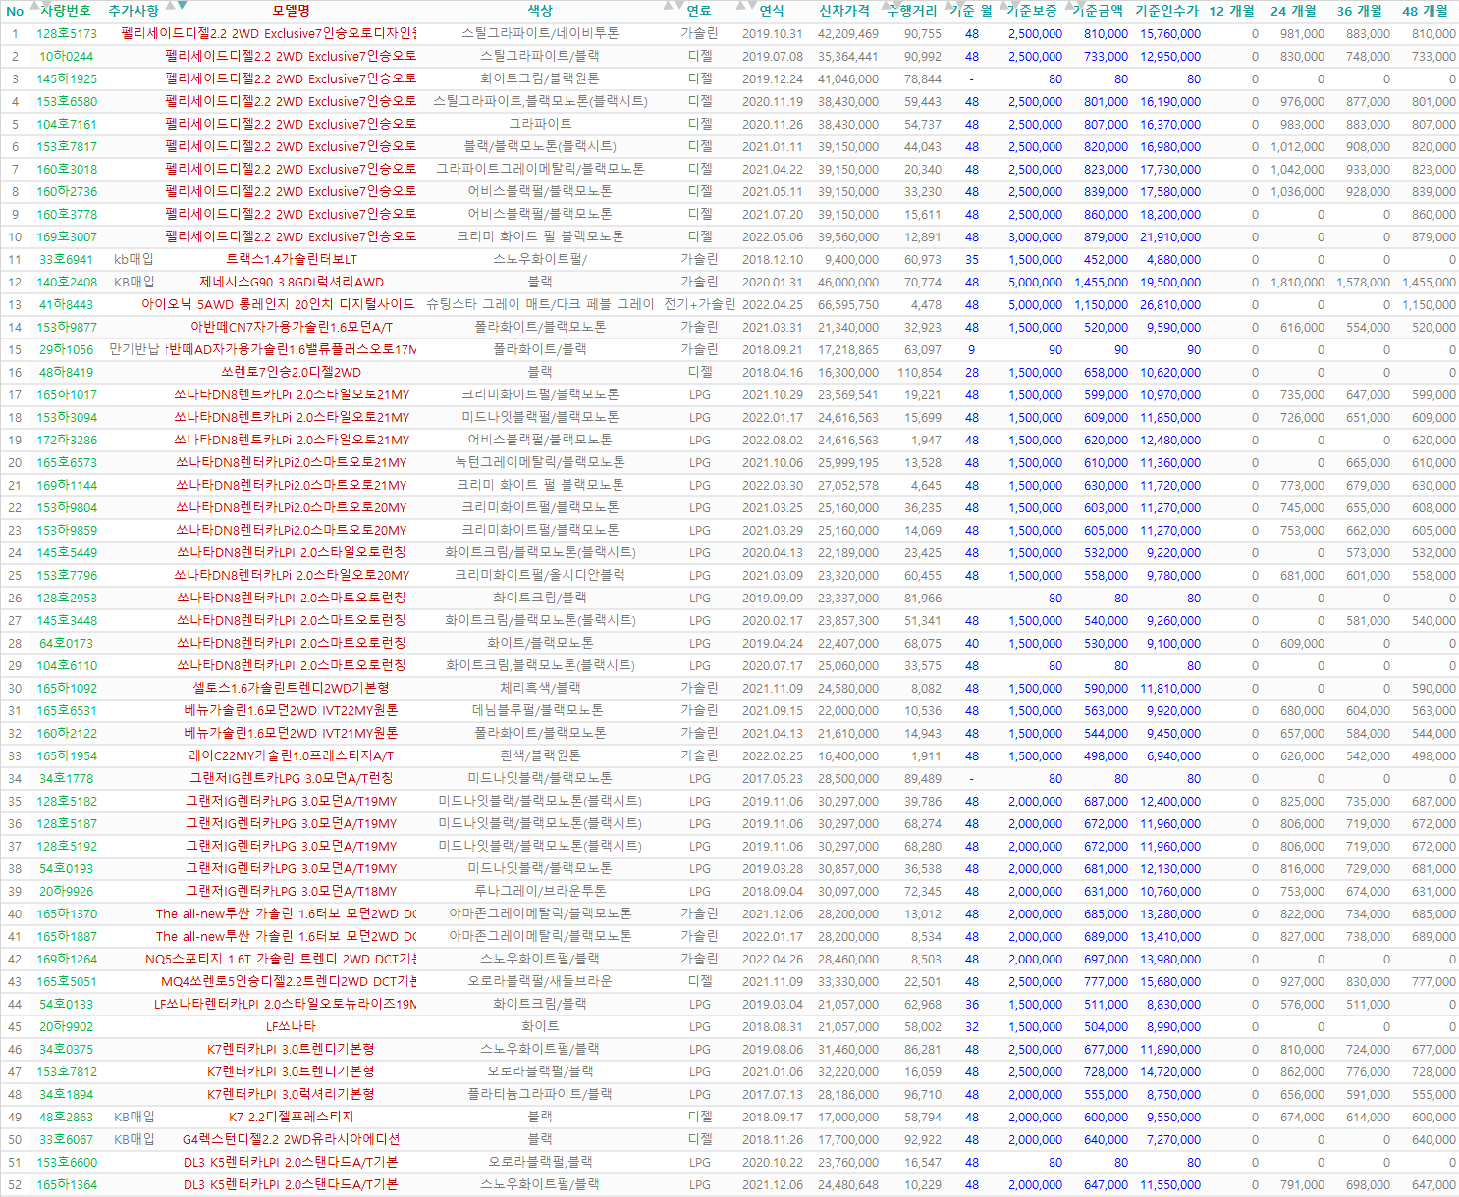This screenshot has width=1459, height=1197.
Task: Click the 신차가격 column header
Action: [x=844, y=11]
